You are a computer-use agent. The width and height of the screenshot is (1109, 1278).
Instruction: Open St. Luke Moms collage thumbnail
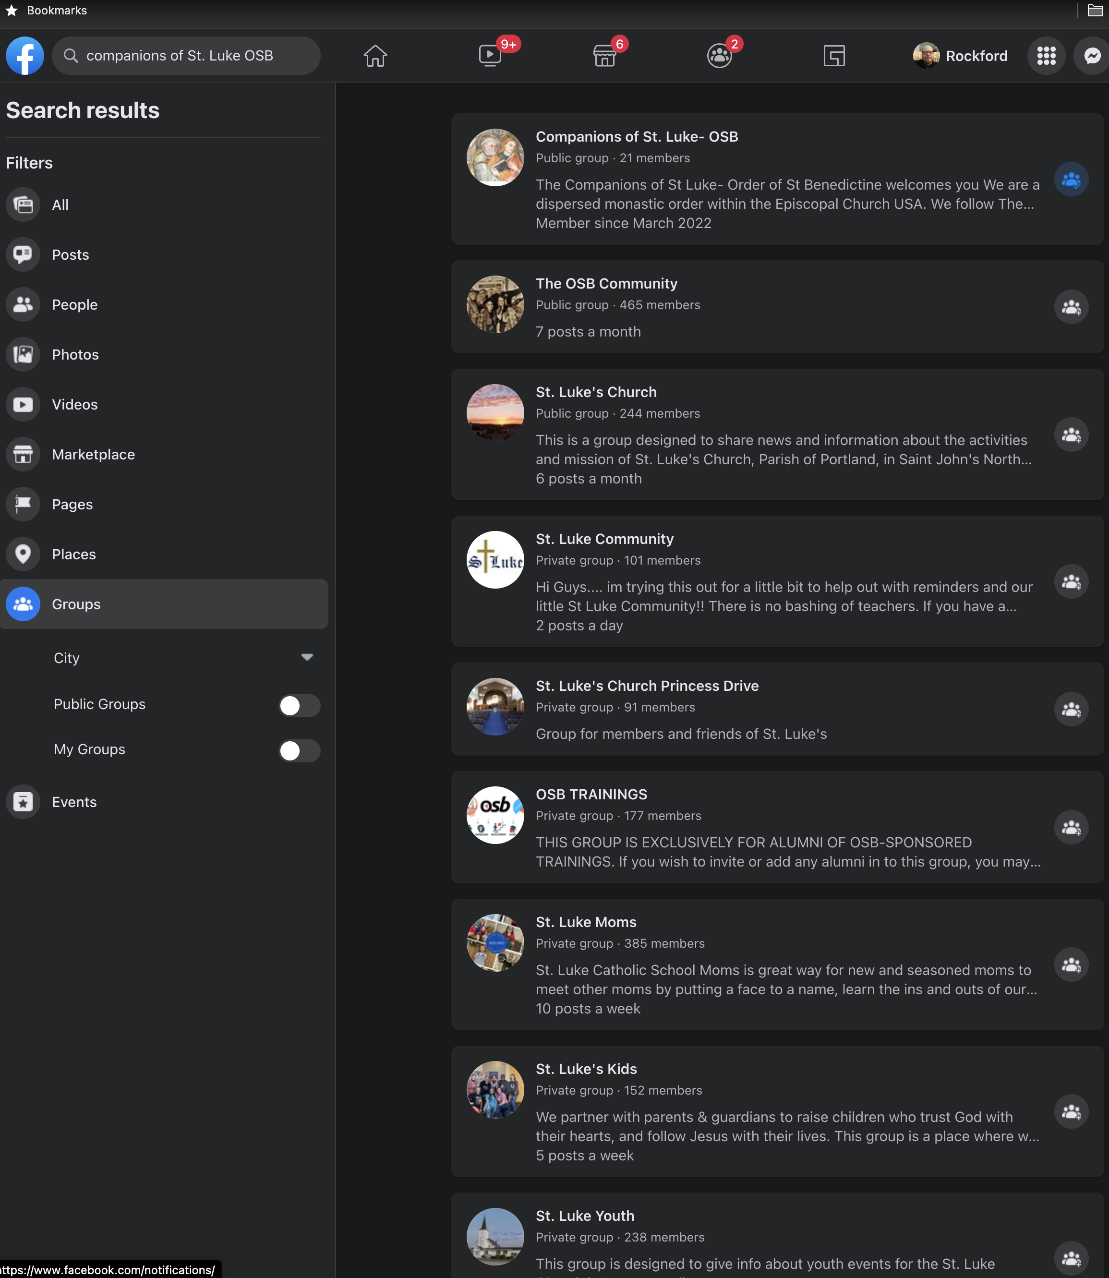pyautogui.click(x=495, y=942)
